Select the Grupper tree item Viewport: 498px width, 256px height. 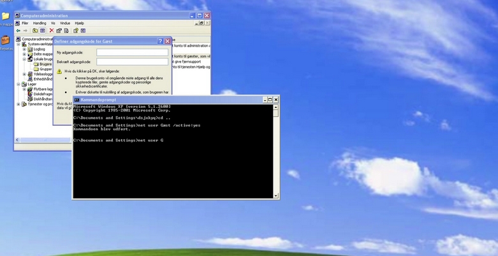tap(46, 69)
